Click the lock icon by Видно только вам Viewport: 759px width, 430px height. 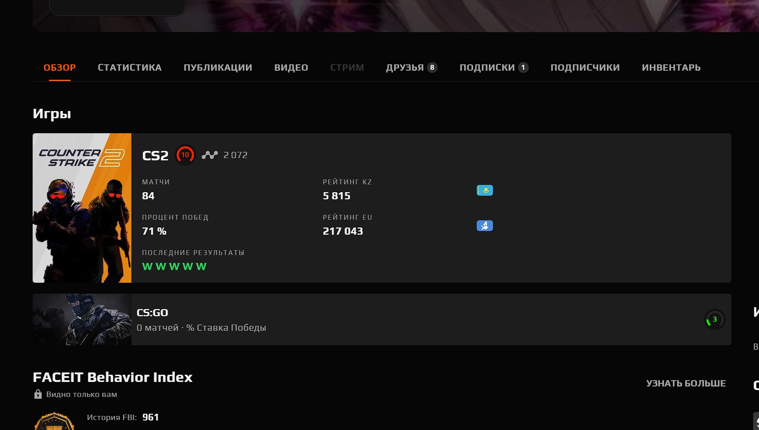click(x=38, y=394)
